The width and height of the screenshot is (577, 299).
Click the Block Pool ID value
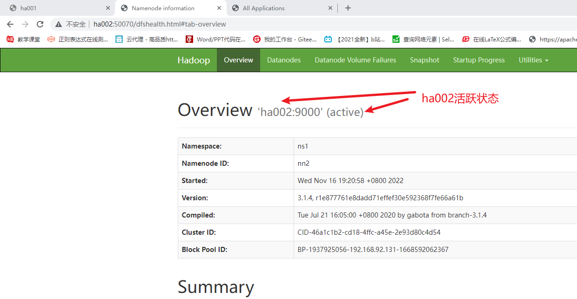pos(373,250)
